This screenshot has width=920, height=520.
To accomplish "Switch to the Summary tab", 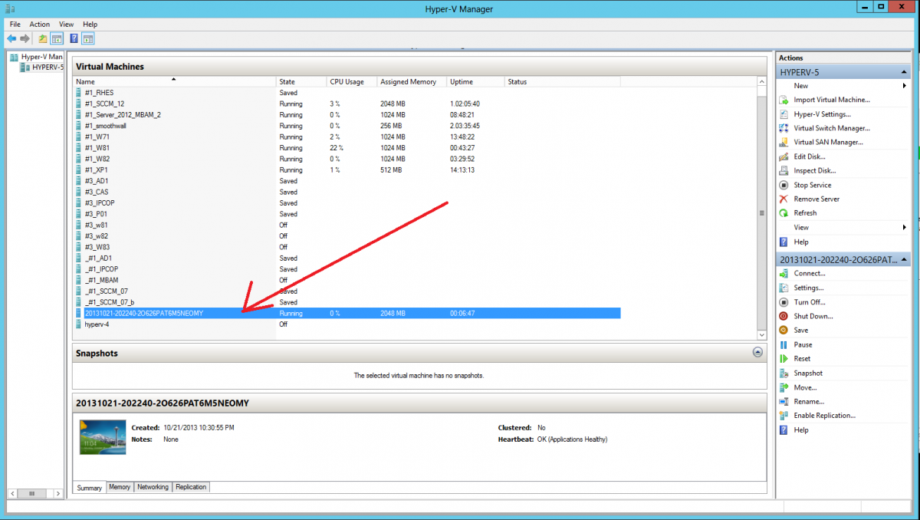I will pos(89,487).
